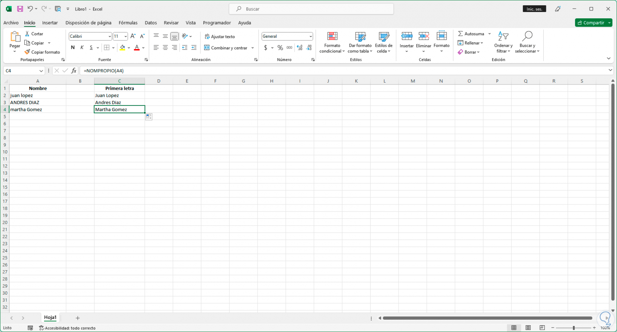
Task: Open Rellenar fill dropdown
Action: pyautogui.click(x=470, y=43)
